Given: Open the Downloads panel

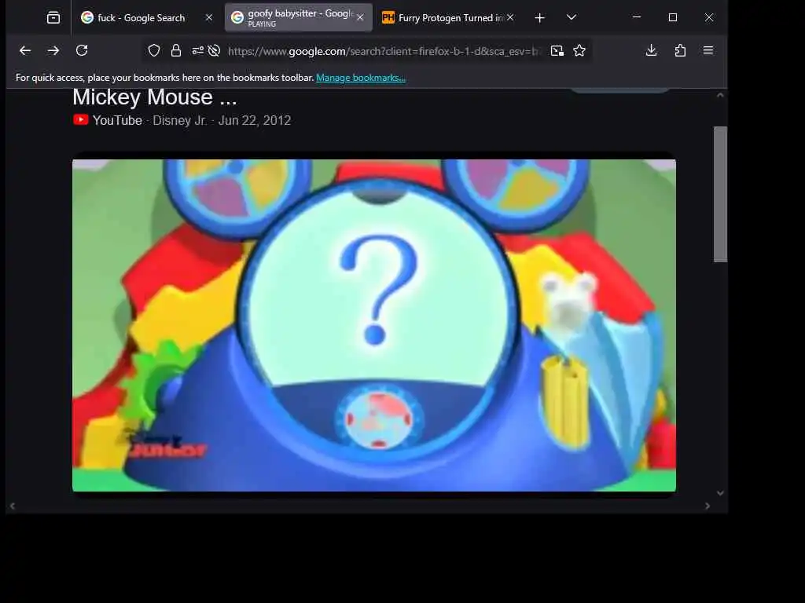Looking at the screenshot, I should coord(651,50).
